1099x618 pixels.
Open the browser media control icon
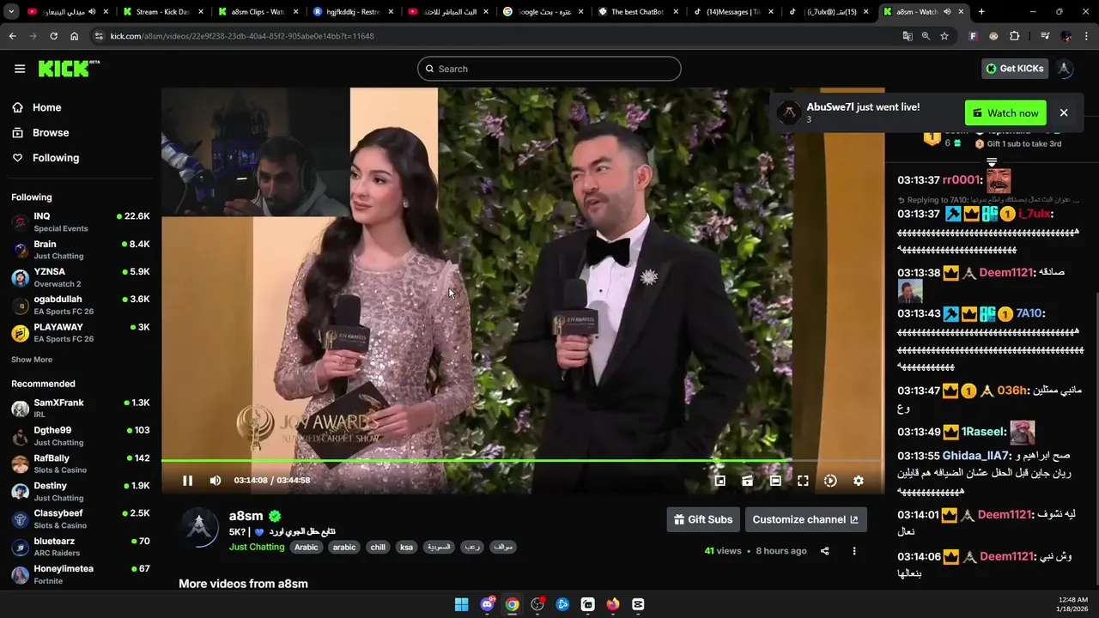click(x=1045, y=36)
